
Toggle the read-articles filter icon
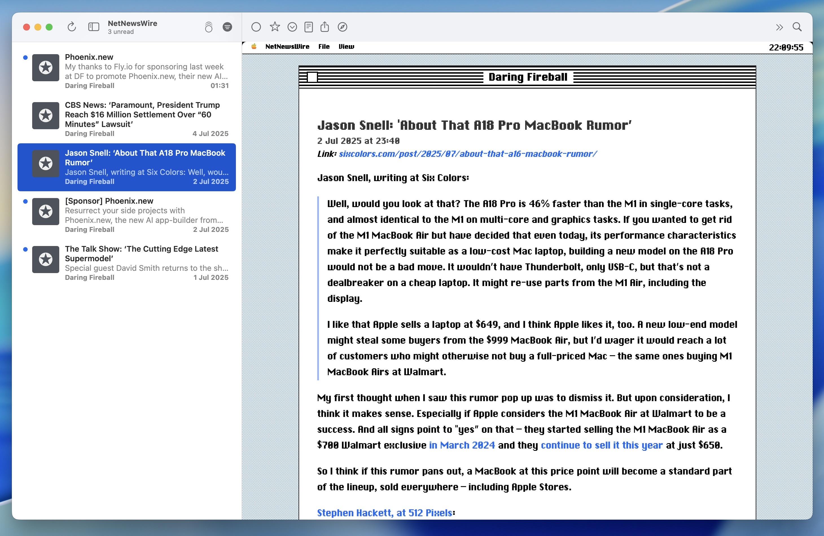[x=227, y=27]
